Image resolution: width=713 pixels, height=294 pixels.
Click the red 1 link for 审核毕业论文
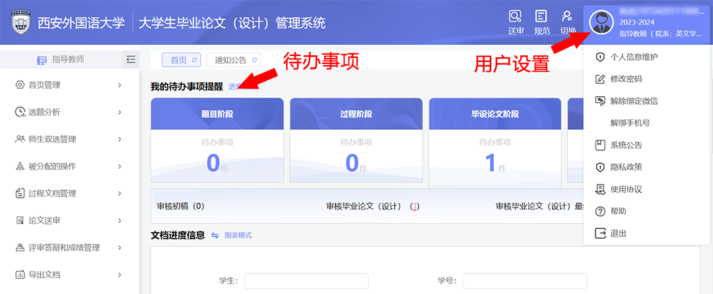coord(415,206)
